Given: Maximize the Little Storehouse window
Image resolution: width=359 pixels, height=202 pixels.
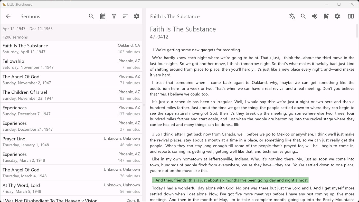Looking at the screenshot, I should click(339, 4).
